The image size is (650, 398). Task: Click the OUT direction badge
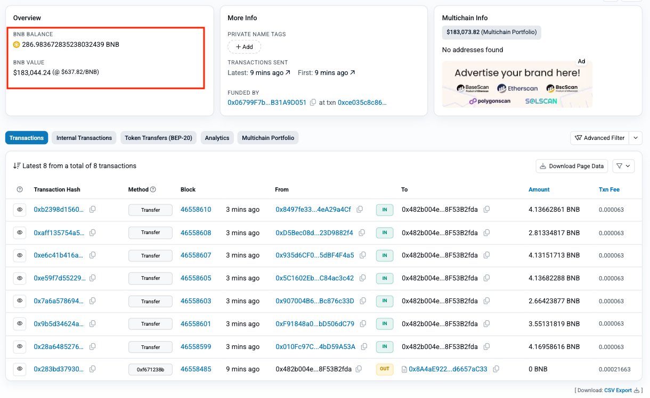pos(385,369)
